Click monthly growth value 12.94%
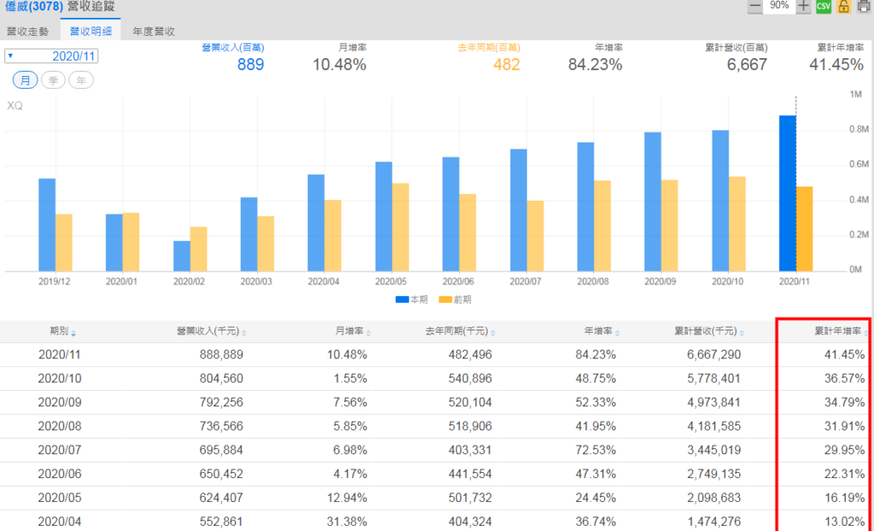Screen dimensions: 874x531 click(x=347, y=498)
